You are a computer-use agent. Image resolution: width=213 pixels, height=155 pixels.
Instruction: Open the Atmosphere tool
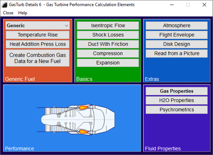pyautogui.click(x=177, y=26)
